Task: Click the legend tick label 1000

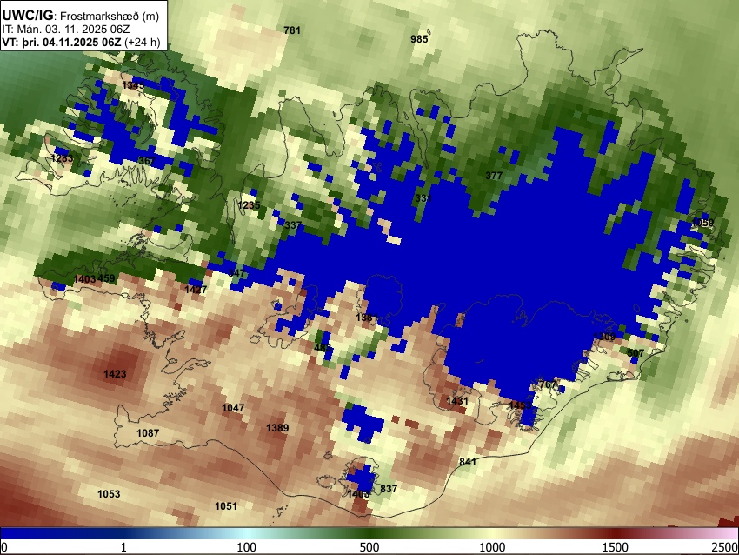Action: coord(492,547)
